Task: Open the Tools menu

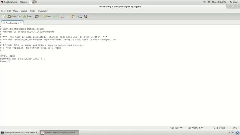Action: click(32, 11)
